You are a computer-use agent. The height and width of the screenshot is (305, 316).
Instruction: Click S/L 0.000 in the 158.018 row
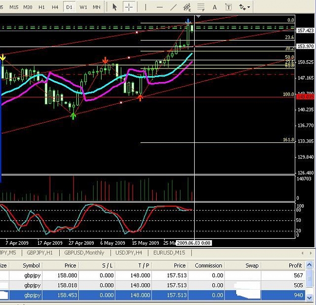[x=106, y=285]
